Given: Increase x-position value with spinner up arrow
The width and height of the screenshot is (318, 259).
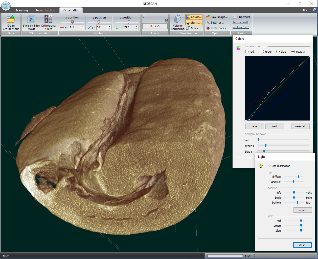Looking at the screenshot, I should [82, 26].
